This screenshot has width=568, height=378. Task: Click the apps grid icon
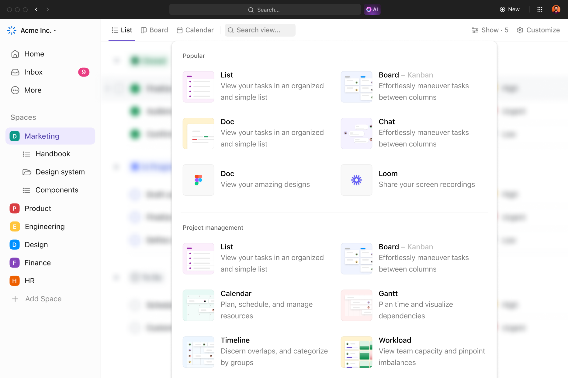click(540, 9)
